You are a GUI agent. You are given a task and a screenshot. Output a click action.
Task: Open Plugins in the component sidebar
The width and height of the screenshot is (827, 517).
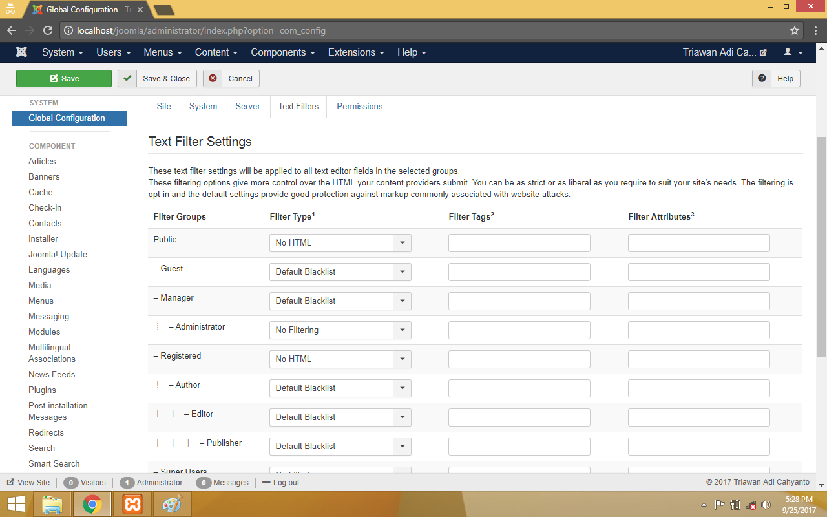click(x=42, y=390)
